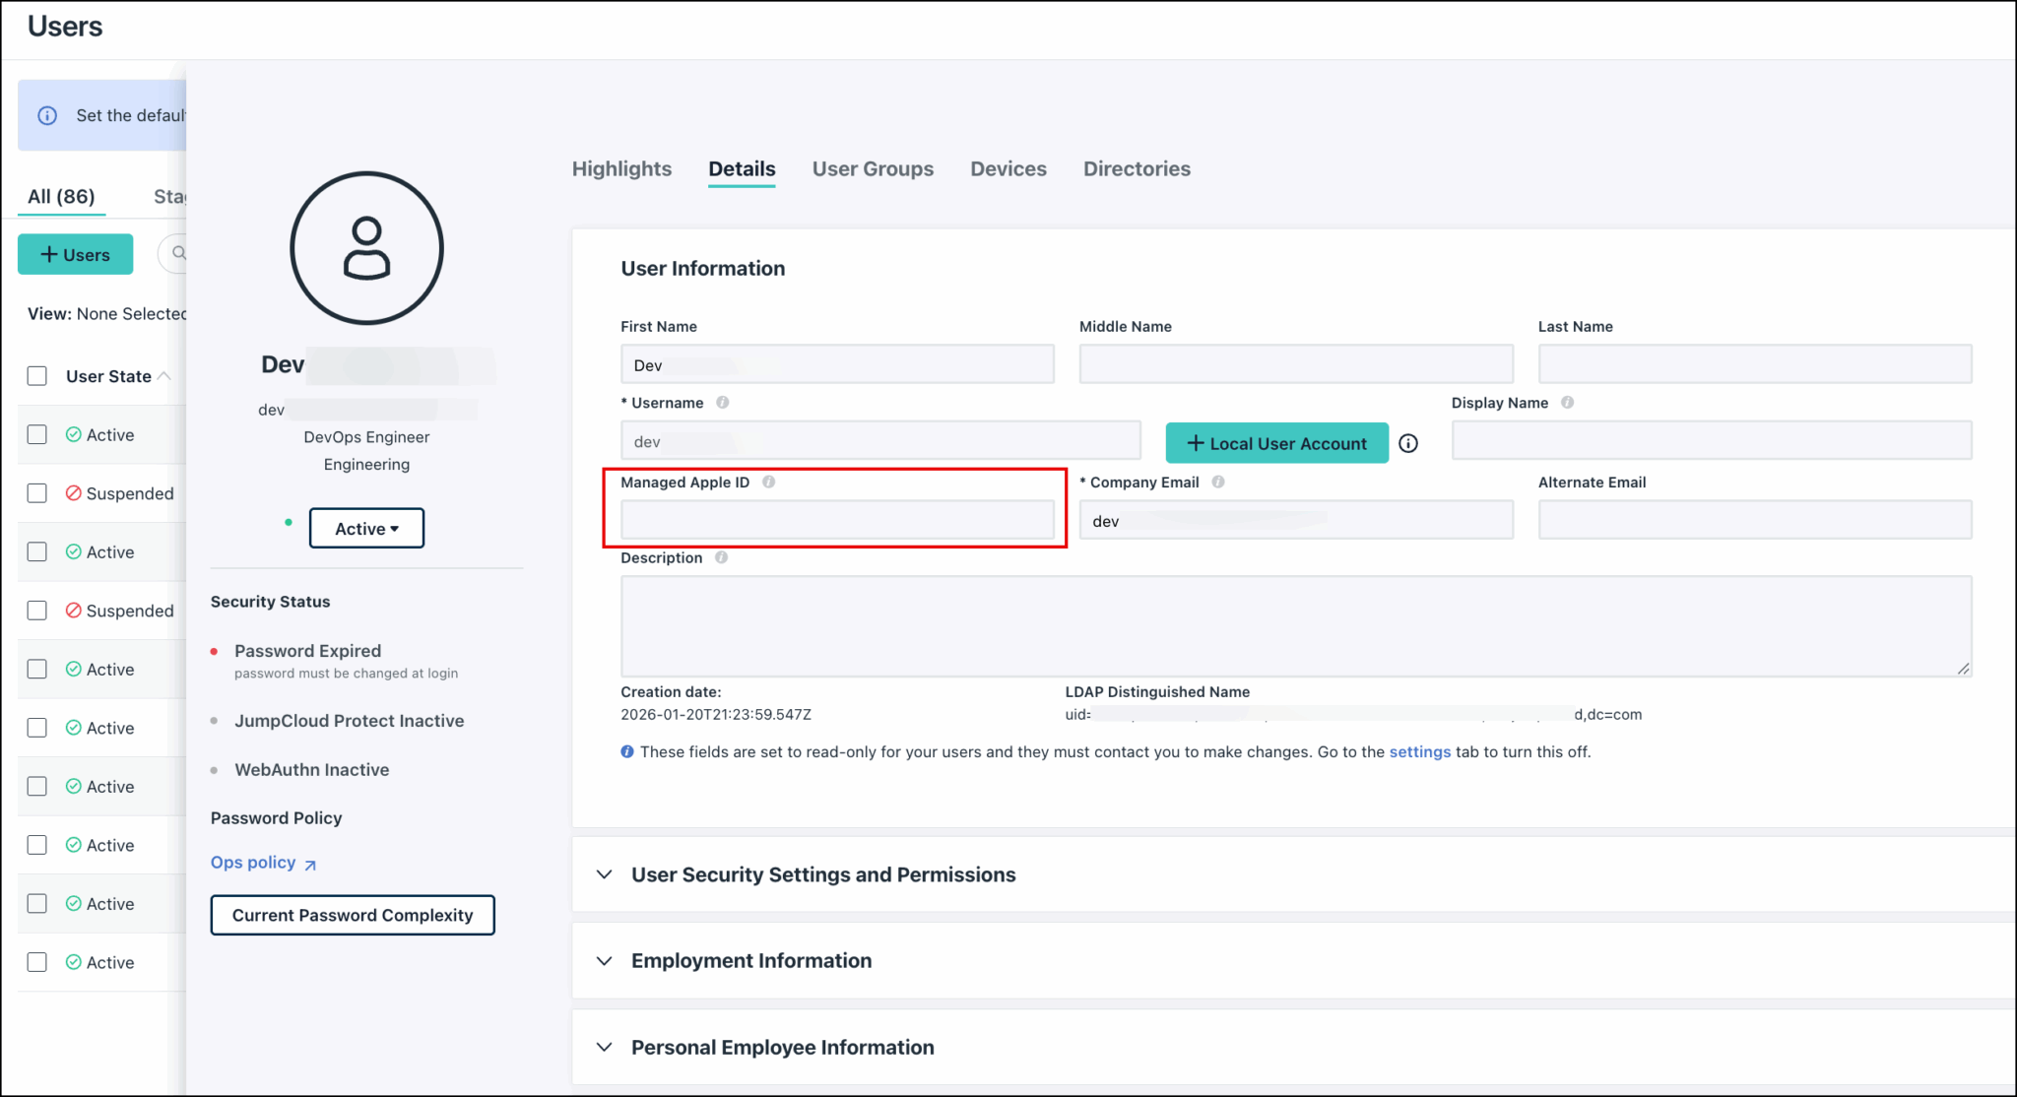2017x1097 pixels.
Task: Click the Alternate Email input field
Action: coord(1755,520)
